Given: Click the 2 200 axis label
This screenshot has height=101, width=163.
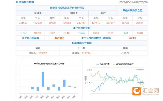Looking at the screenshot, I should [90, 70].
